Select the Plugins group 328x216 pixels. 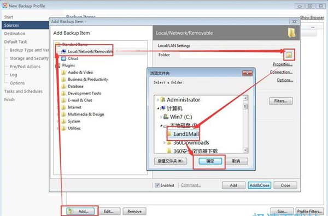tap(68, 65)
